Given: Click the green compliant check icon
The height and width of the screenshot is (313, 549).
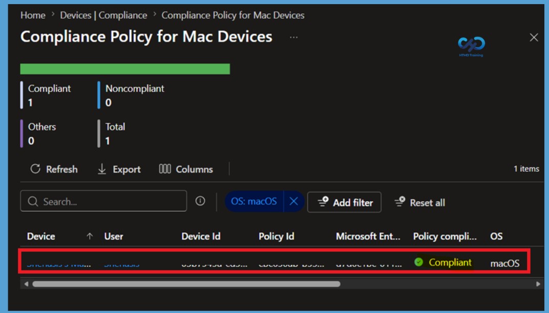Looking at the screenshot, I should (x=419, y=262).
